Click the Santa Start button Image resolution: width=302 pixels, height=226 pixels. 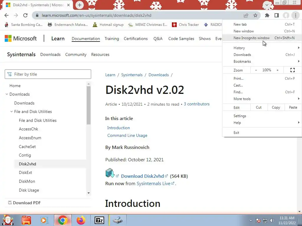[8, 220]
